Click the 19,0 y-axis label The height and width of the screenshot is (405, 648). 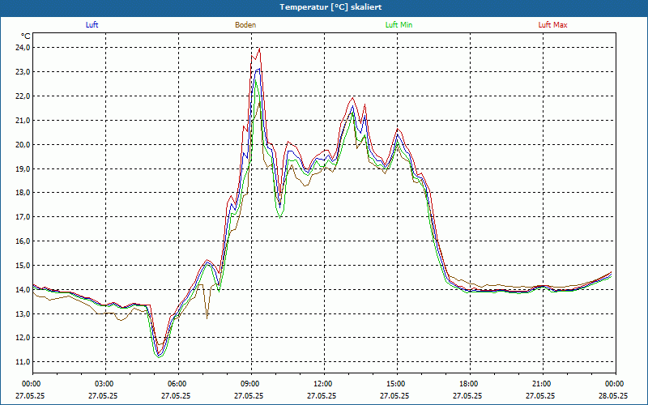tap(23, 168)
